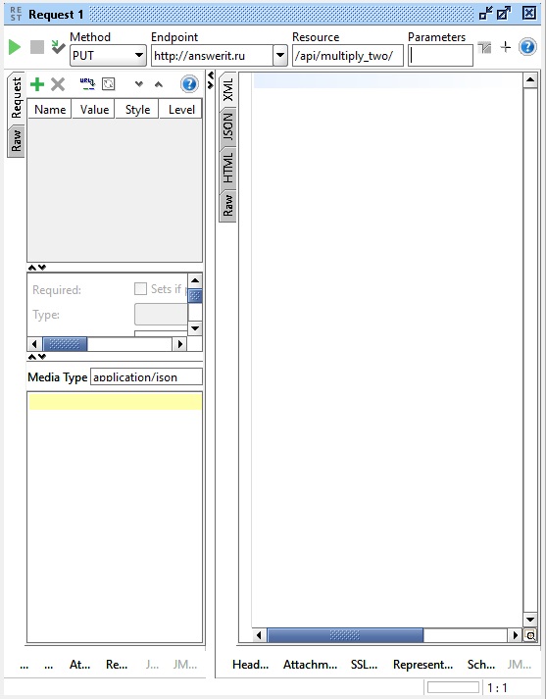Click the magnifier icon at the response corner
The image size is (546, 699).
530,635
